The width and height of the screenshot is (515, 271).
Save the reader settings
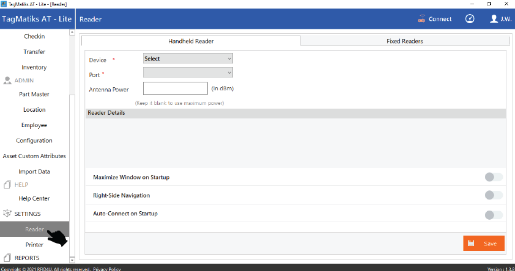(483, 243)
